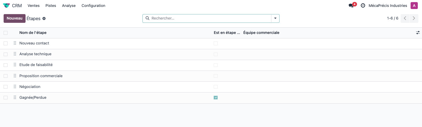
Task: Open the Étapes gear actions menu
Action: pyautogui.click(x=44, y=19)
